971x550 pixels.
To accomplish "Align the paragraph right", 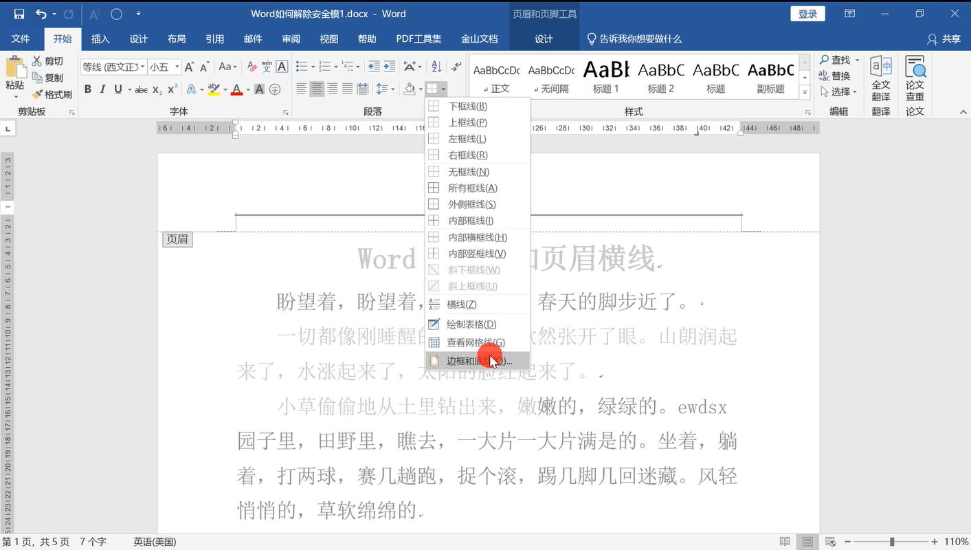I will coord(332,89).
